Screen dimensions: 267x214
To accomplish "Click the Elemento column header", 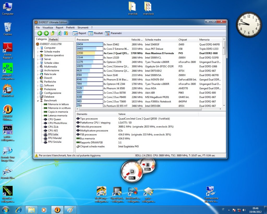I will pos(96,114).
